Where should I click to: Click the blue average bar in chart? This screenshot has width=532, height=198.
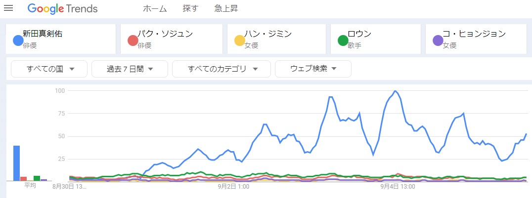[x=16, y=163]
